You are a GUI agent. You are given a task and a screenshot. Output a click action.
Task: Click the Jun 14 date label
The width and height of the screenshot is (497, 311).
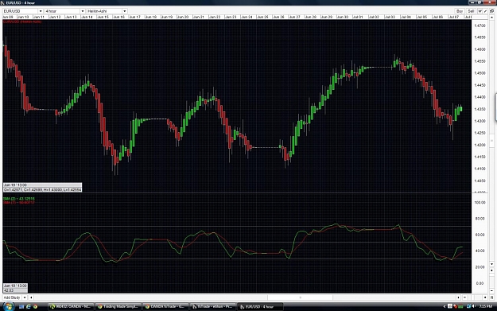(x=87, y=17)
